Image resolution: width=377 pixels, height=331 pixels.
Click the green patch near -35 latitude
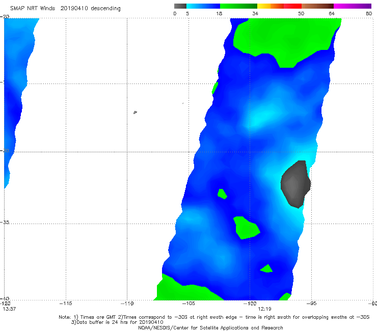(x=246, y=228)
